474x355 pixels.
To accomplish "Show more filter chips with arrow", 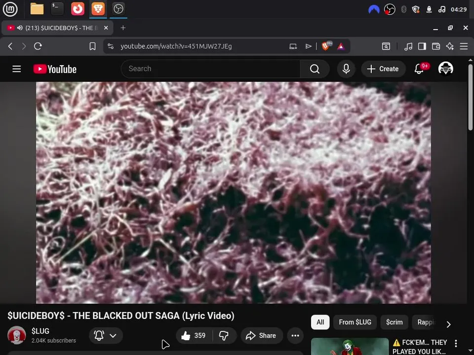I will click(x=449, y=324).
